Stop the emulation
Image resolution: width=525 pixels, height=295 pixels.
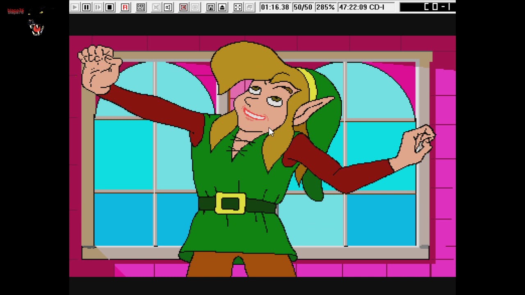pyautogui.click(x=110, y=7)
